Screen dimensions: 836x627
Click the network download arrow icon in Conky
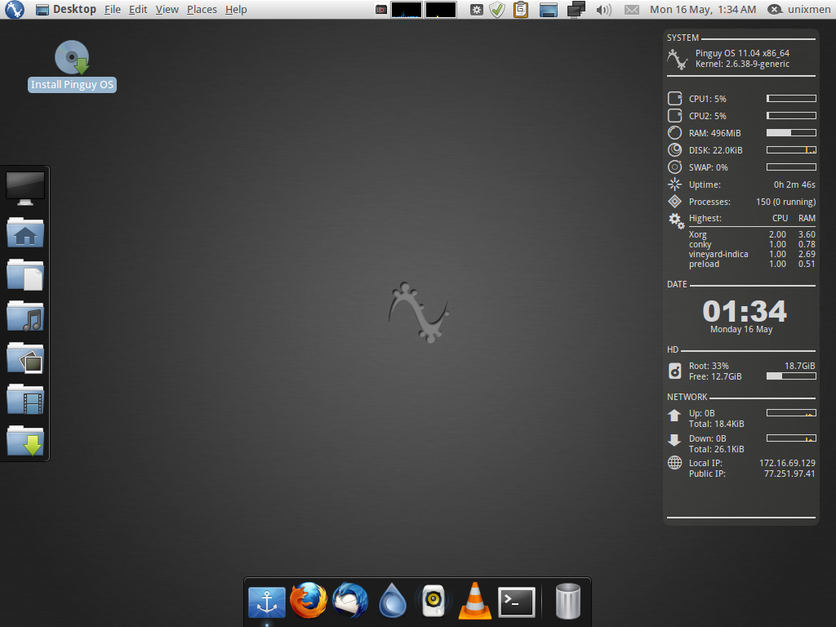674,440
